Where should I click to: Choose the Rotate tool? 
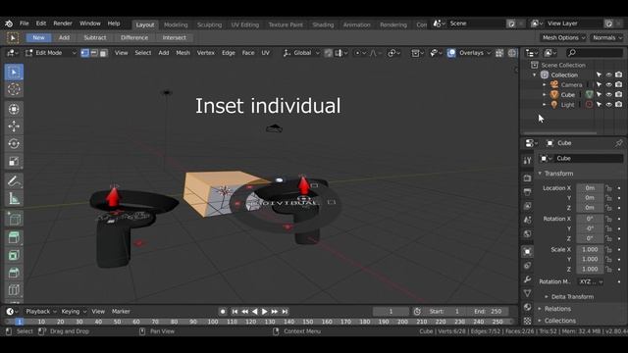tap(14, 144)
